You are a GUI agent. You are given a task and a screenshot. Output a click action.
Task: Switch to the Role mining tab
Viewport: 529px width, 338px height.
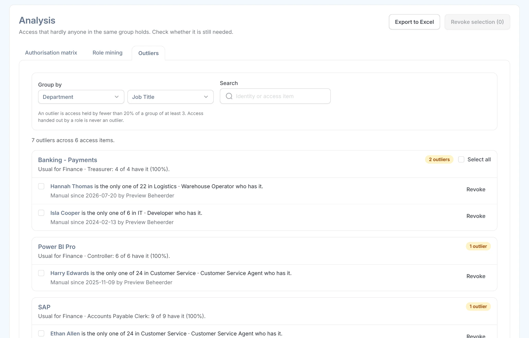[108, 53]
